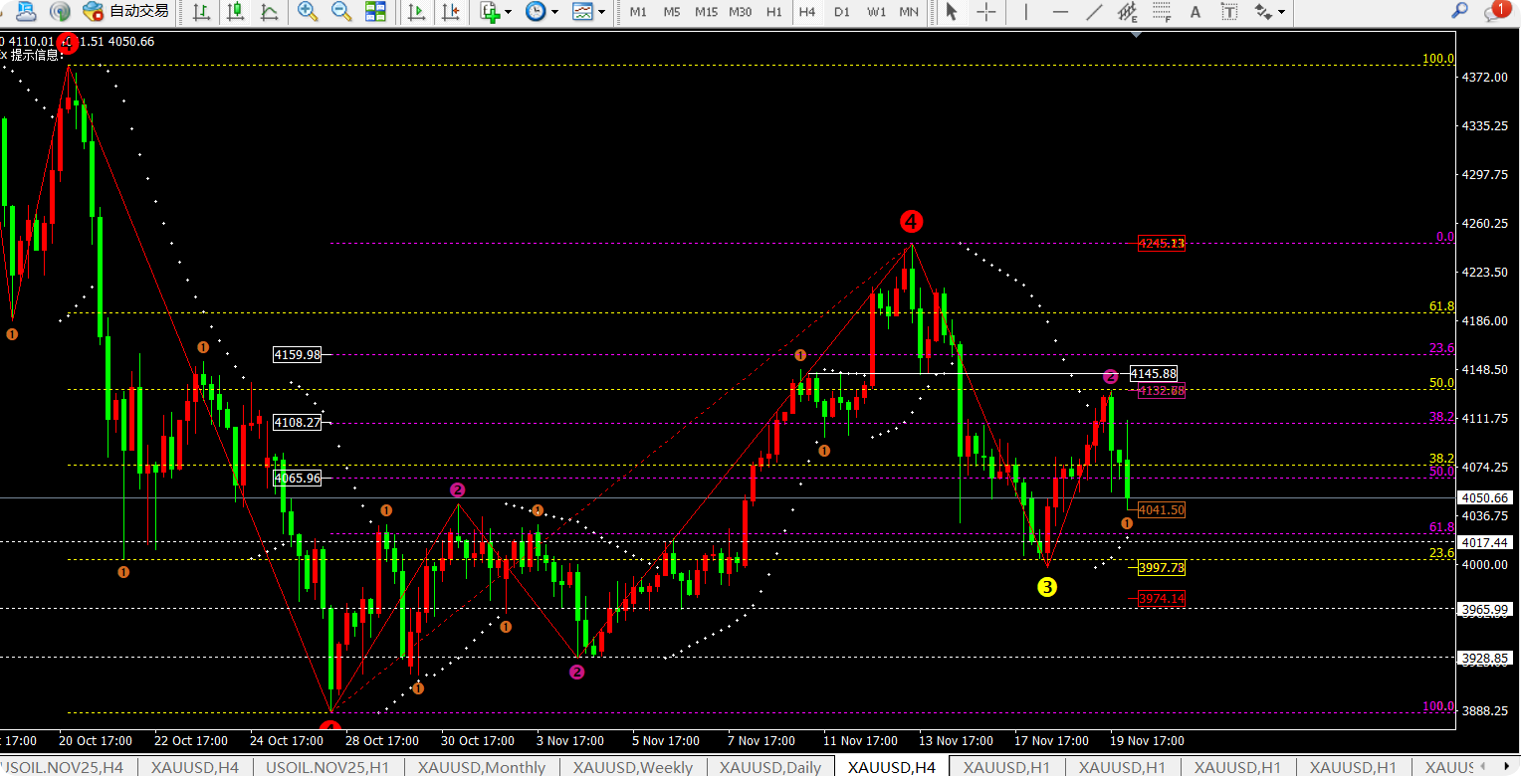Viewport: 1521px width, 776px height.
Task: Open the XAUUSD,Weekly chart tab
Action: click(x=633, y=767)
